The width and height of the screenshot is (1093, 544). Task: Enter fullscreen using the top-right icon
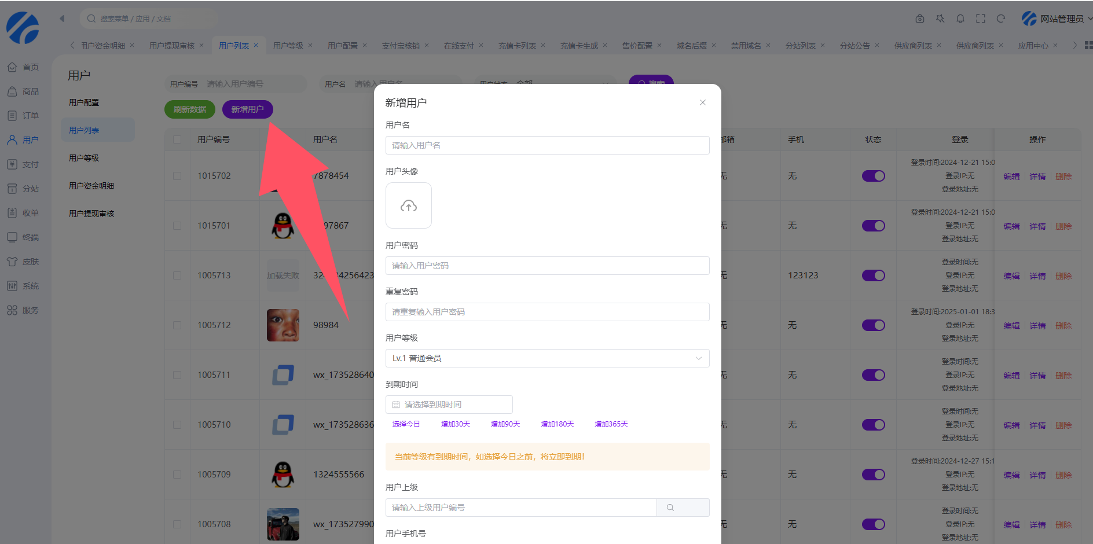pyautogui.click(x=981, y=18)
